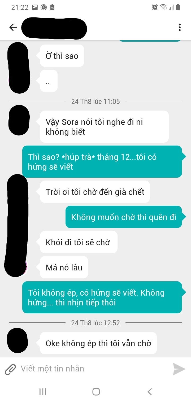
Task: Tap the Android home button
Action: click(x=96, y=392)
